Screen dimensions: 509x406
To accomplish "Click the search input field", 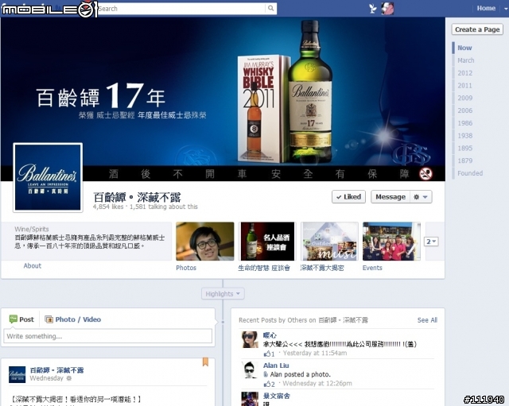I will 181,9.
